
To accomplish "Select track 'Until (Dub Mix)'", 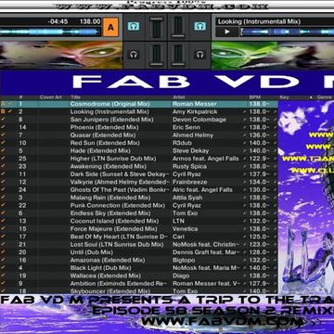I will [x=91, y=252].
